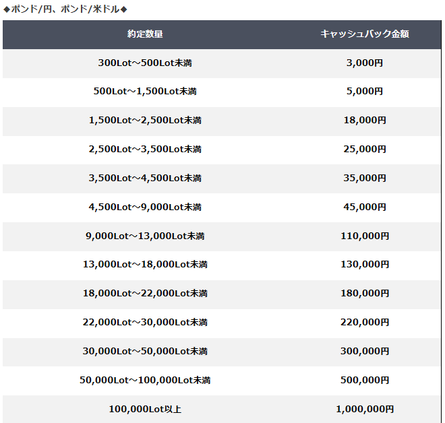The height and width of the screenshot is (423, 445).
Task: Select the 300Lot～500Lot未満 cell
Action: (145, 63)
